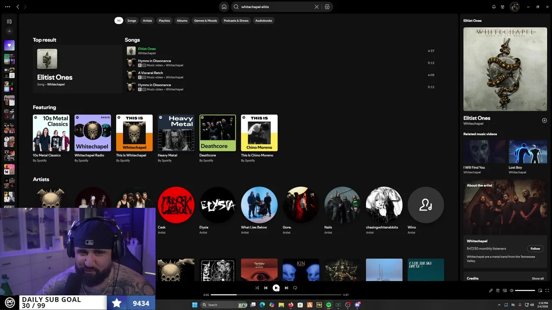Open Wino artist page
The height and width of the screenshot is (310, 552).
point(426,210)
